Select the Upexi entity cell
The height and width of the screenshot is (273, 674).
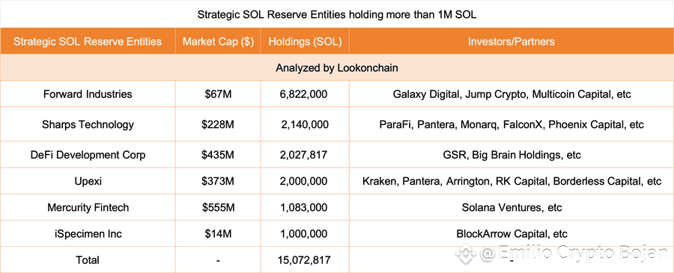point(88,181)
